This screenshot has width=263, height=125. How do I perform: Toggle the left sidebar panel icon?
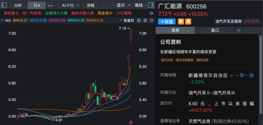coord(4,5)
